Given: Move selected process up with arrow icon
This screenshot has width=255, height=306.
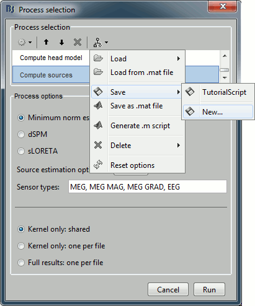Looking at the screenshot, I should [46, 42].
